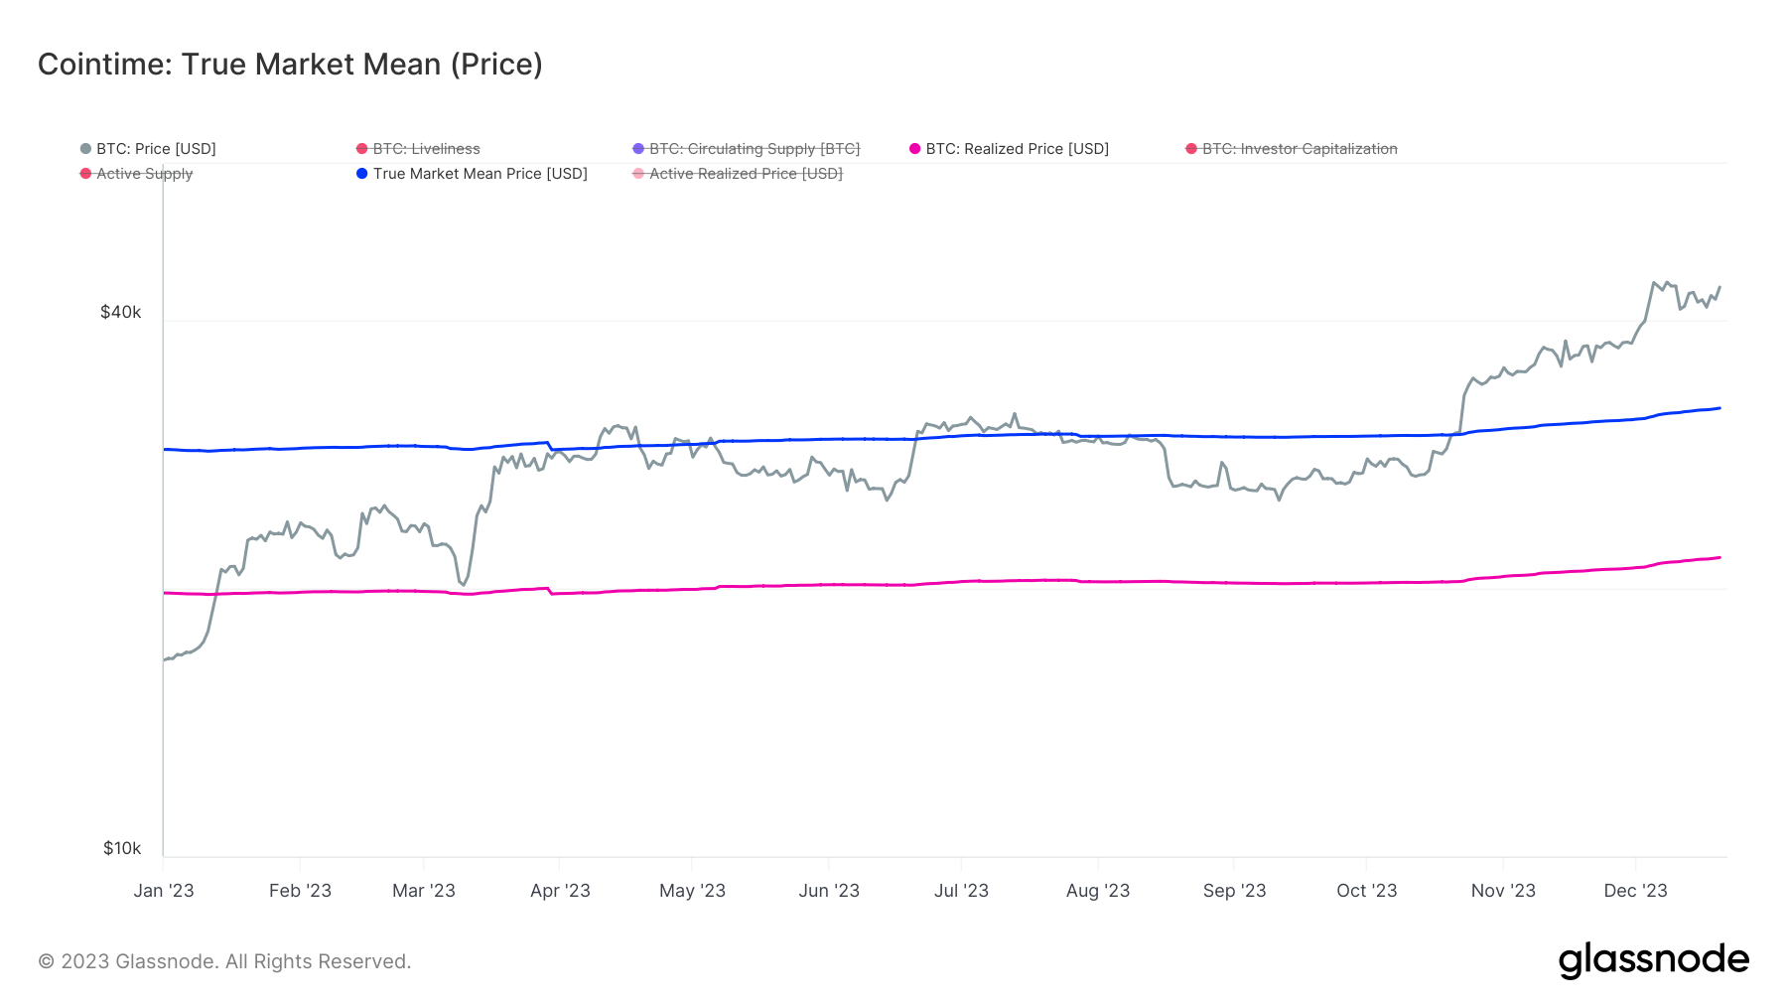Toggle BTC: Circulating Supply [BTC] back on
The width and height of the screenshot is (1787, 1006).
coord(756,148)
